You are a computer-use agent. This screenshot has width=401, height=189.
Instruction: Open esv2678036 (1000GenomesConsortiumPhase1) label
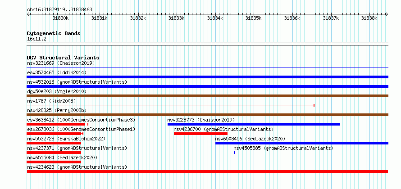click(x=81, y=129)
